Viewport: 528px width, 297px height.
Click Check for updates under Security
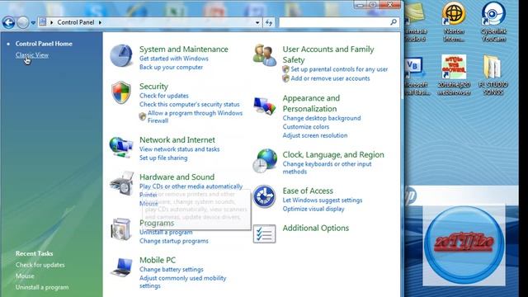tap(164, 96)
